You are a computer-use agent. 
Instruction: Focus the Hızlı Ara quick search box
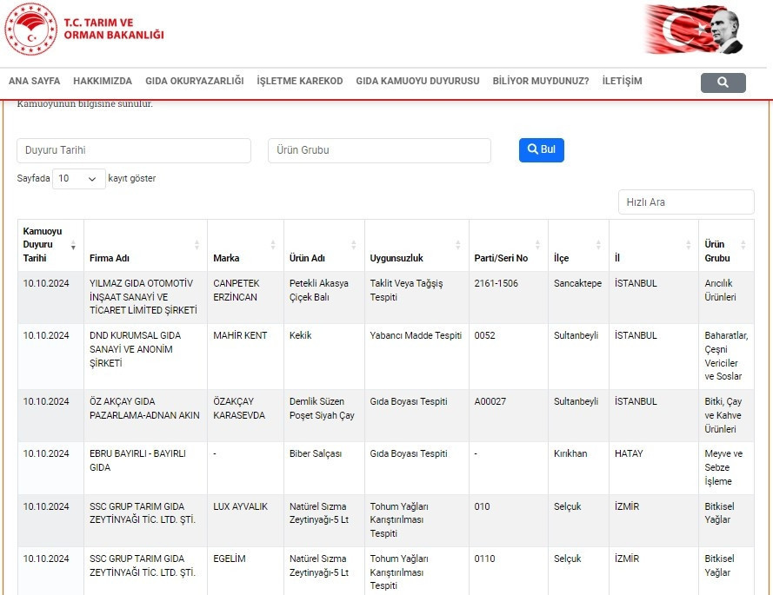[686, 202]
